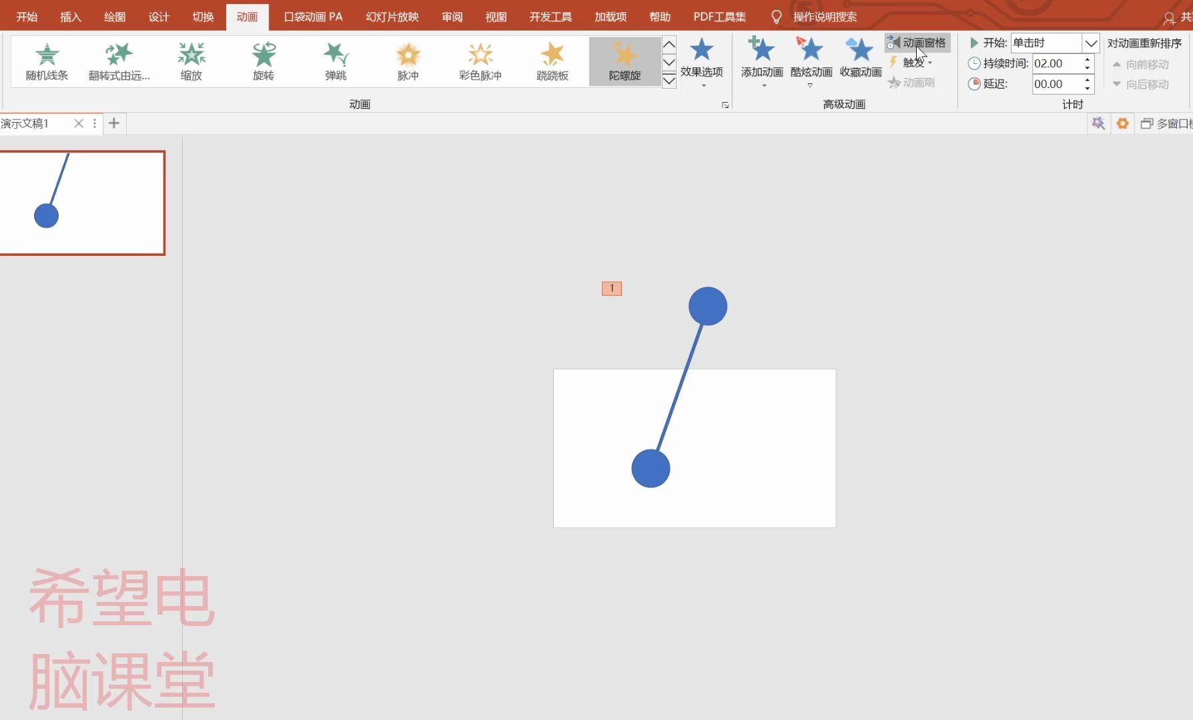Viewport: 1193px width, 720px height.
Task: Click animation order marker 1
Action: (x=612, y=288)
